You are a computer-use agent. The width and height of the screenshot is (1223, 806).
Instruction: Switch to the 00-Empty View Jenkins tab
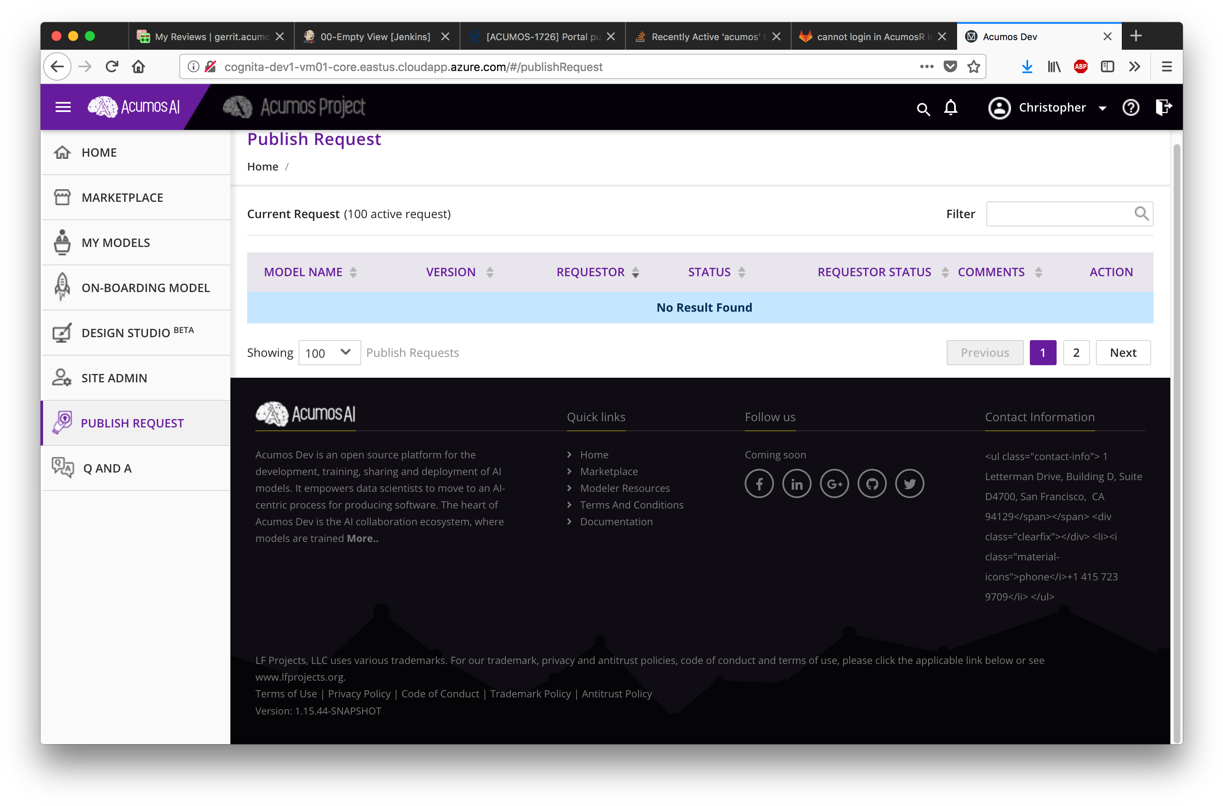point(375,36)
